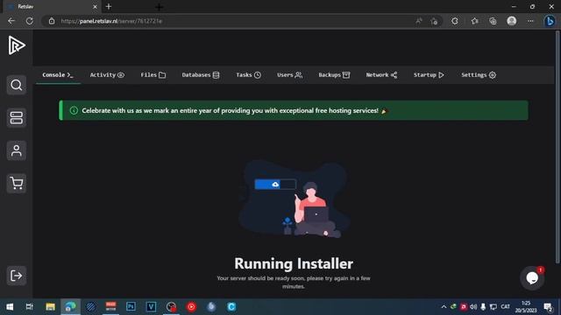Open Photoshop from the taskbar

[131, 307]
